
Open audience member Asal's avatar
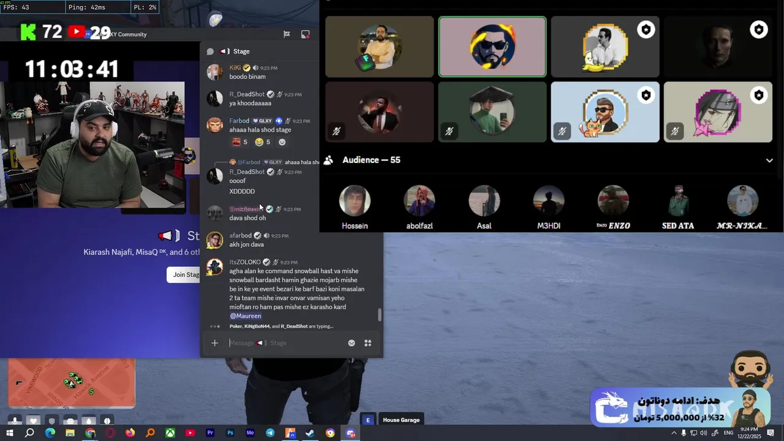pos(484,201)
